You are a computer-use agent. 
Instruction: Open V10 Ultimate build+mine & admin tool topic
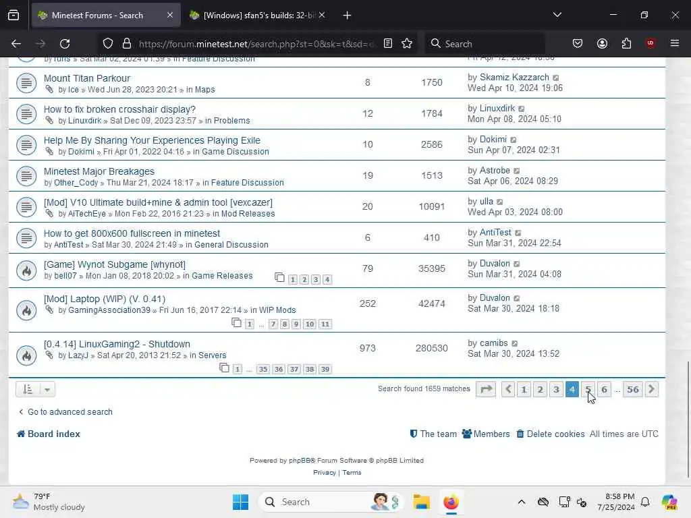pyautogui.click(x=158, y=202)
